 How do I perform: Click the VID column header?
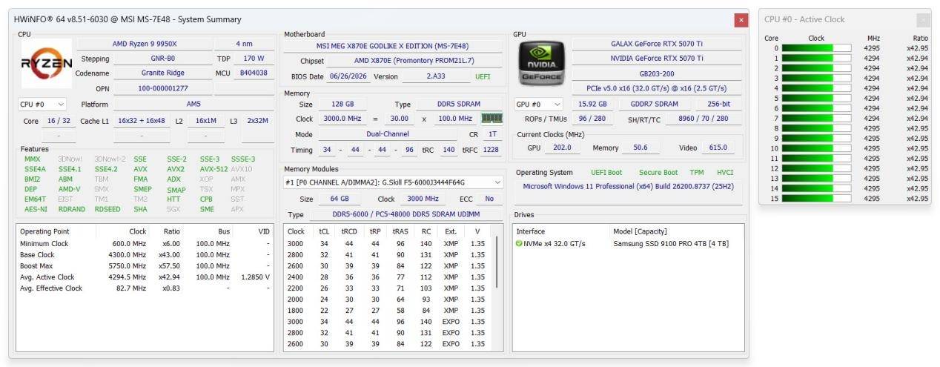point(264,231)
